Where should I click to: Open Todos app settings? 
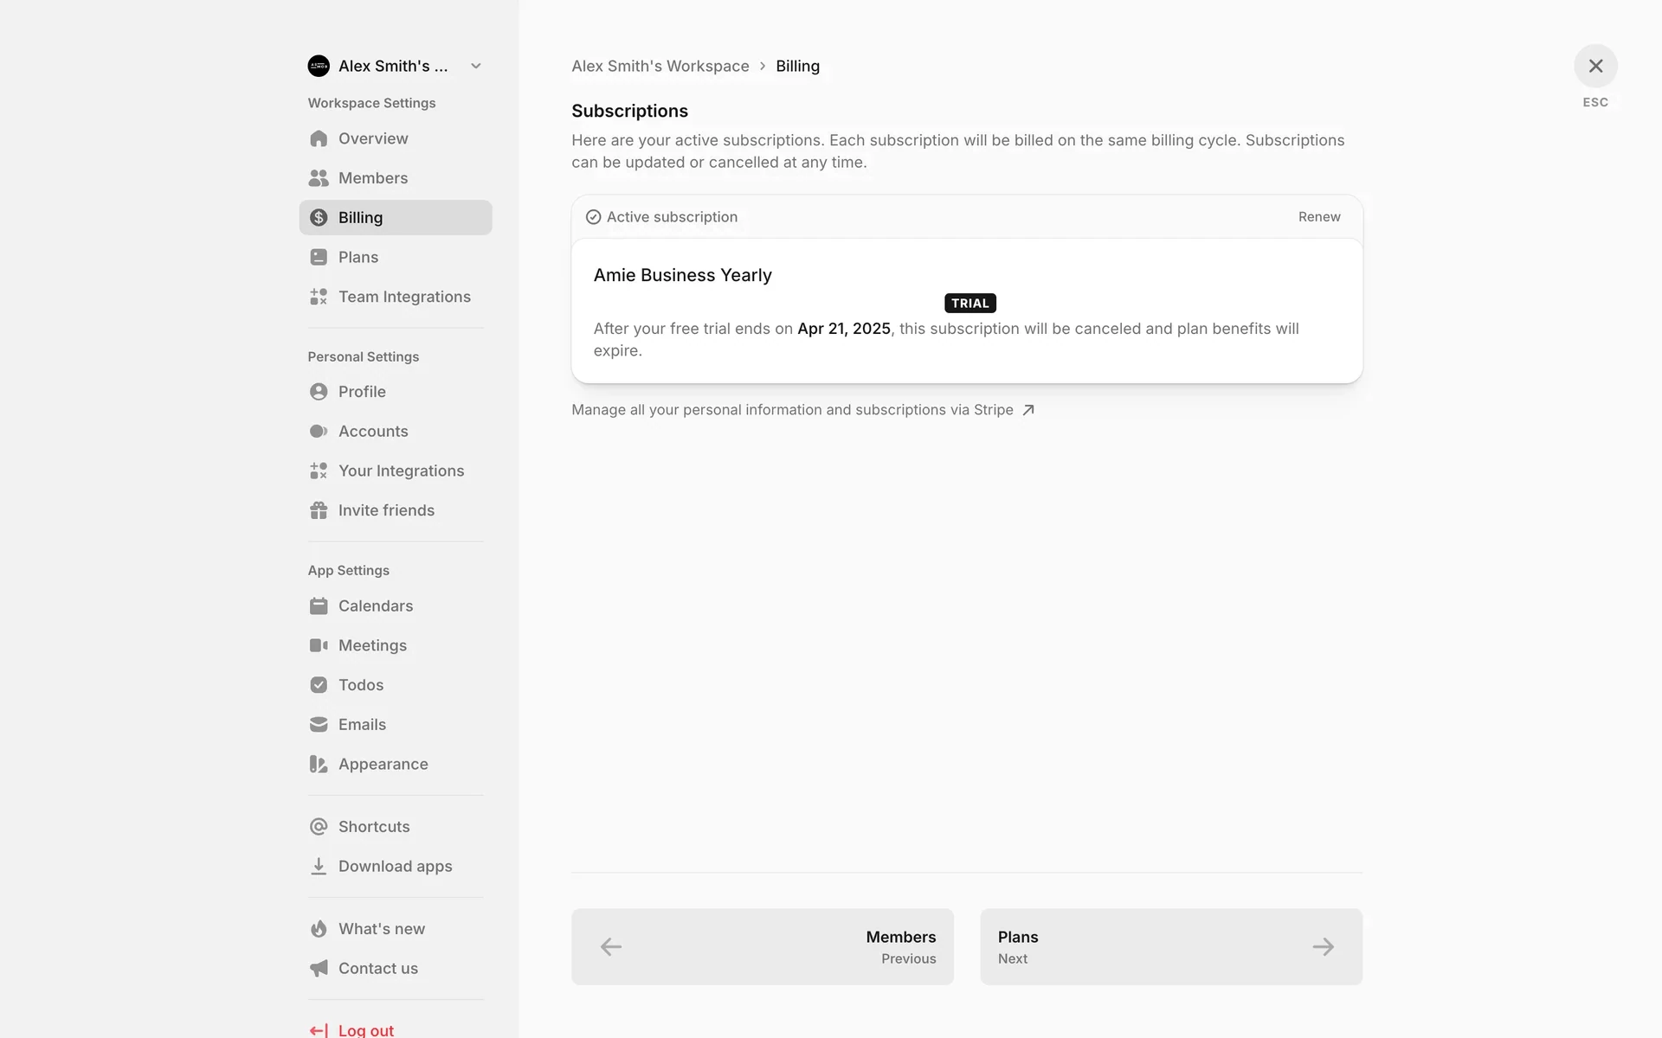pyautogui.click(x=396, y=685)
